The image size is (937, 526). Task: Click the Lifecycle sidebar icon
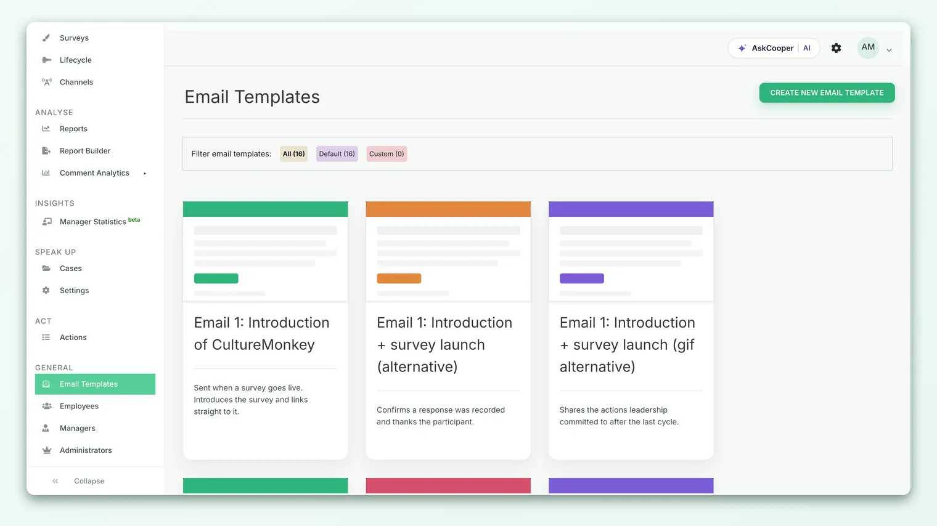pyautogui.click(x=46, y=60)
